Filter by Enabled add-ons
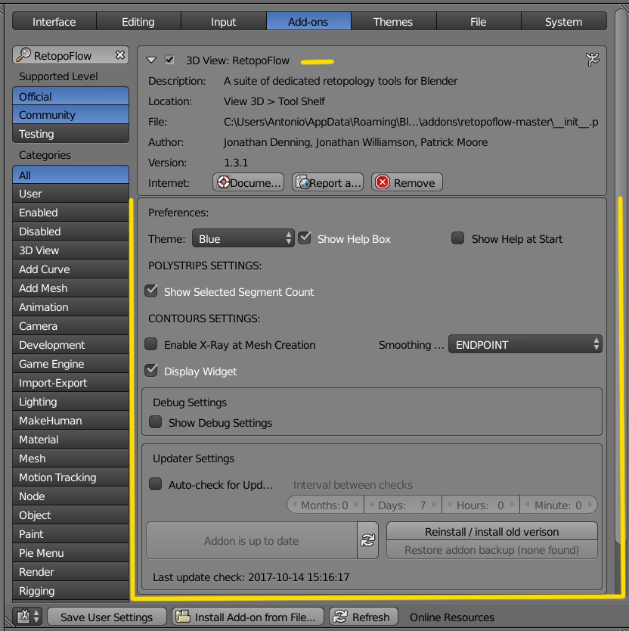The image size is (629, 631). pos(70,213)
